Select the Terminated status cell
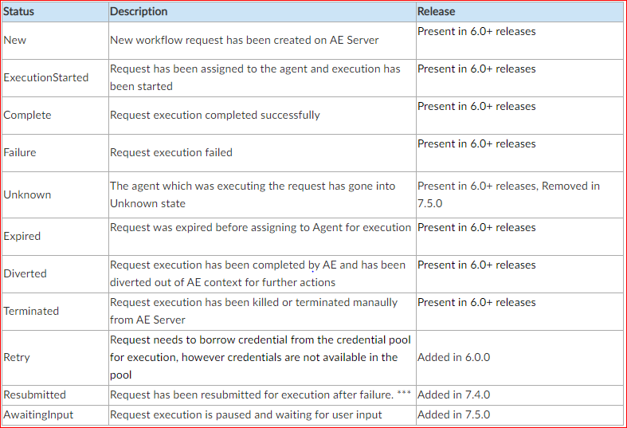The width and height of the screenshot is (627, 428). pyautogui.click(x=55, y=311)
